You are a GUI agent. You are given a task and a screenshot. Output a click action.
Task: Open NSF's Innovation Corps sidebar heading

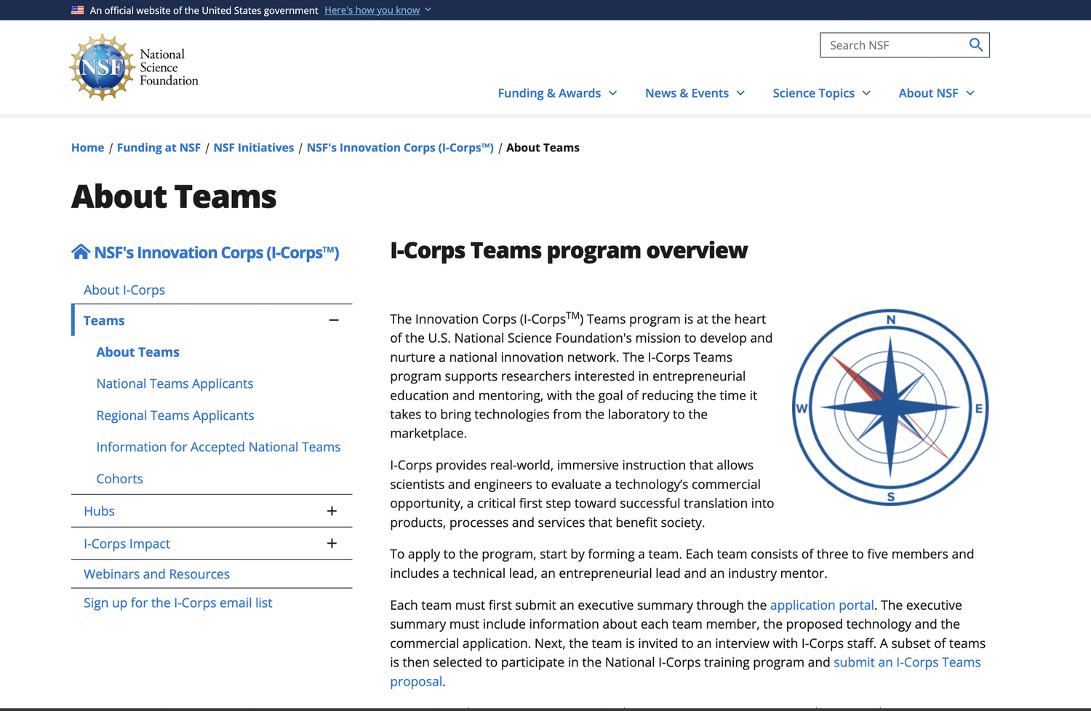(217, 253)
